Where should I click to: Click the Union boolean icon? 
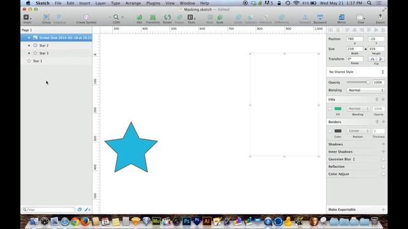pyautogui.click(x=238, y=17)
